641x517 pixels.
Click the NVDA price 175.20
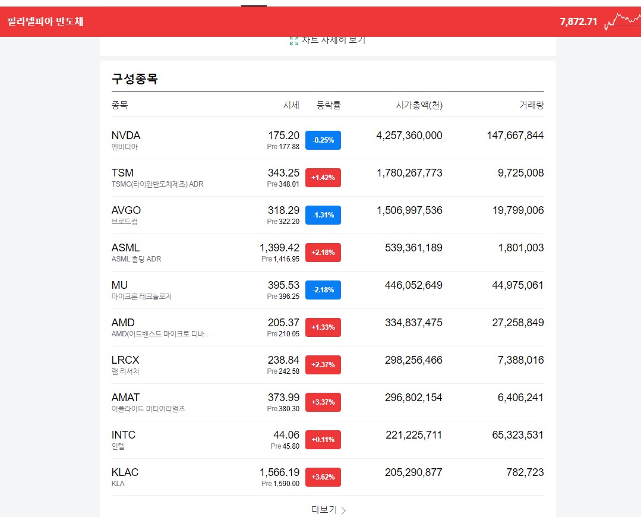(284, 135)
